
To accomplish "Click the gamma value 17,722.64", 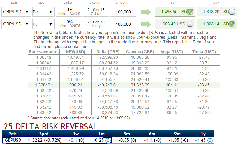I will [140, 113].
